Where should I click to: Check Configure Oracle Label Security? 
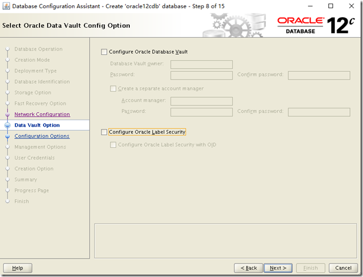pos(104,132)
